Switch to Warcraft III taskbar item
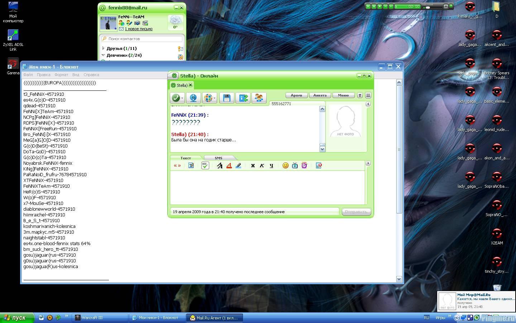 100,318
